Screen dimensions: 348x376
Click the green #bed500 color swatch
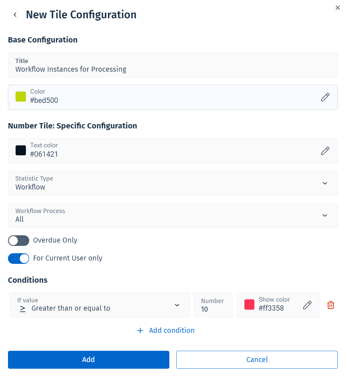(x=21, y=97)
